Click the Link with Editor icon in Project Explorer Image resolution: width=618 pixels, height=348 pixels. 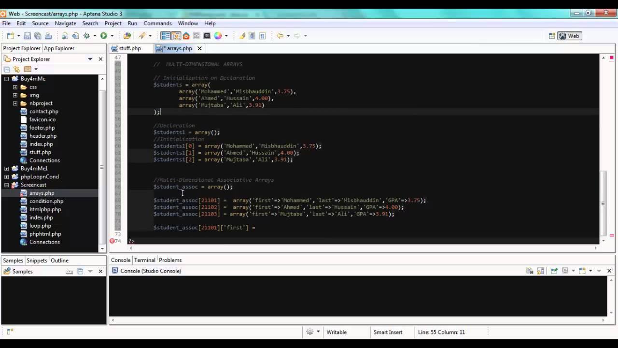[17, 69]
